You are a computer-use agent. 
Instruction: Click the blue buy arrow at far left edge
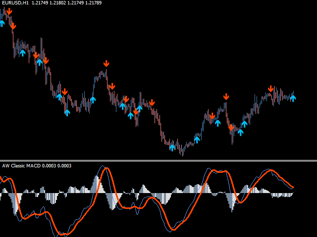(2, 23)
